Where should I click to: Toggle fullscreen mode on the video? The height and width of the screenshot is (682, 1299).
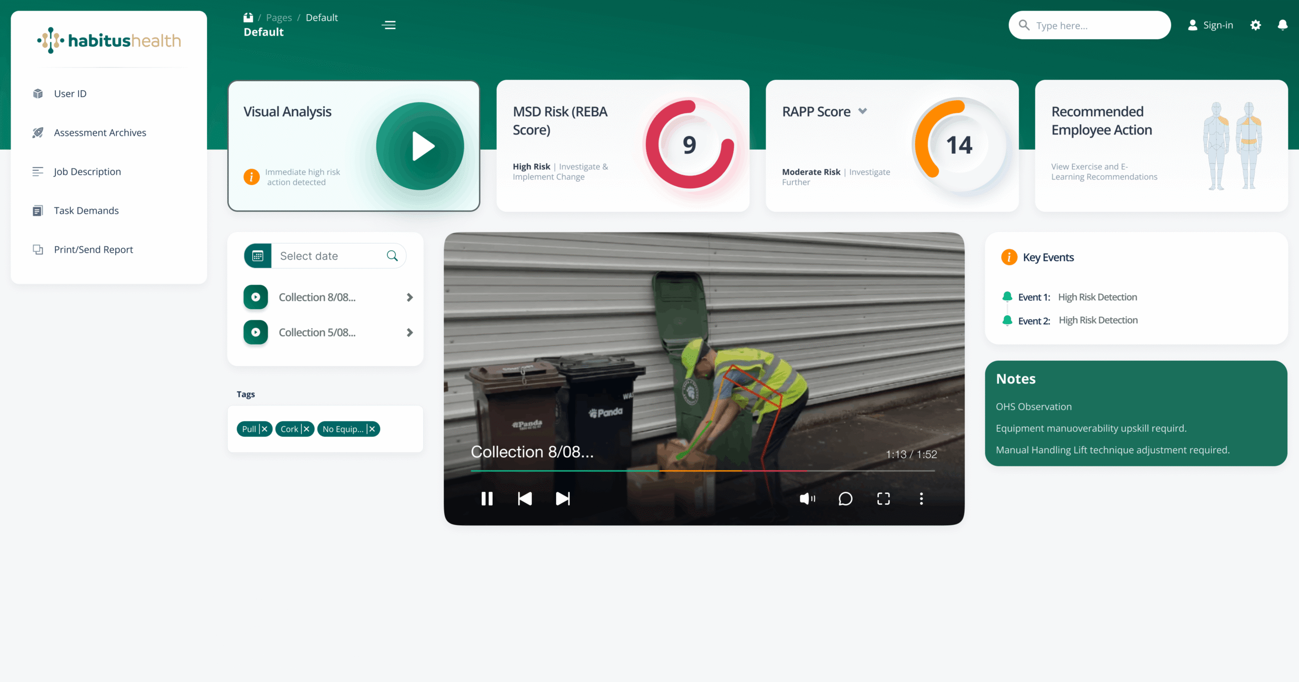883,498
